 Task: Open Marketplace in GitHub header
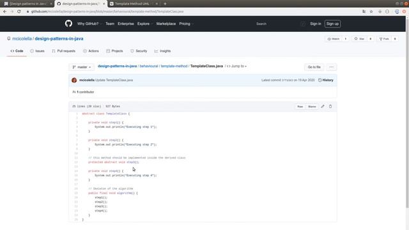[x=166, y=24]
